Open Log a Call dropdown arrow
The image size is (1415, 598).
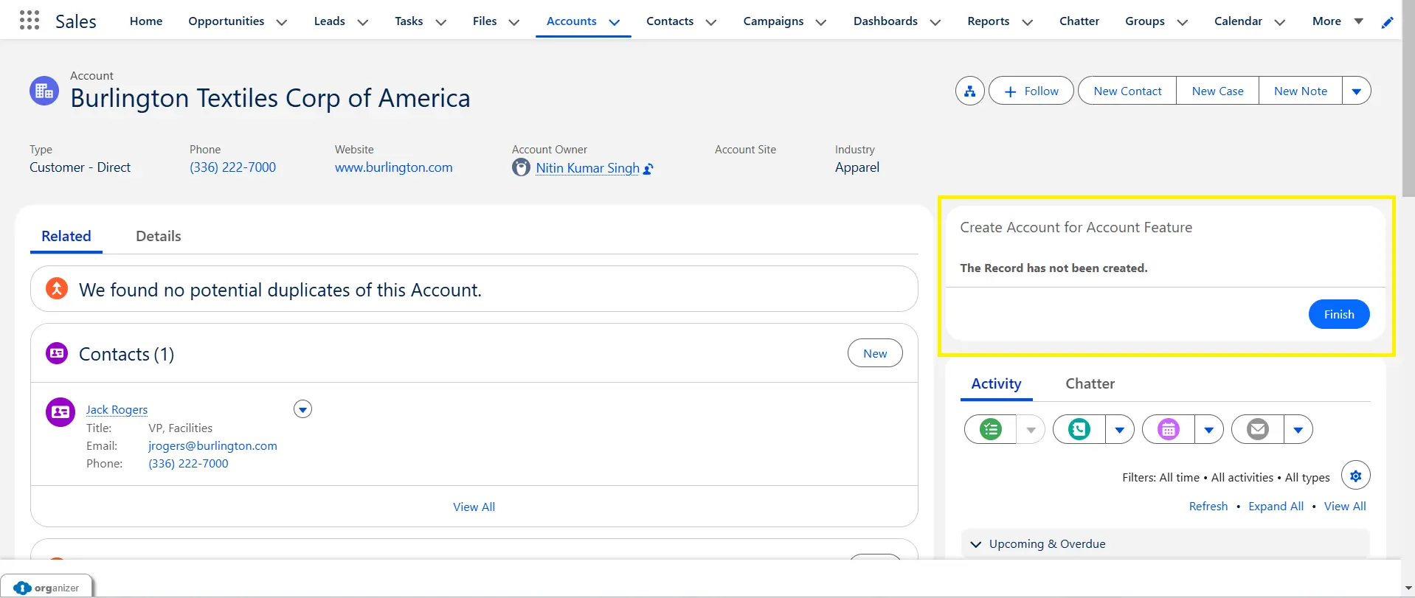1119,429
